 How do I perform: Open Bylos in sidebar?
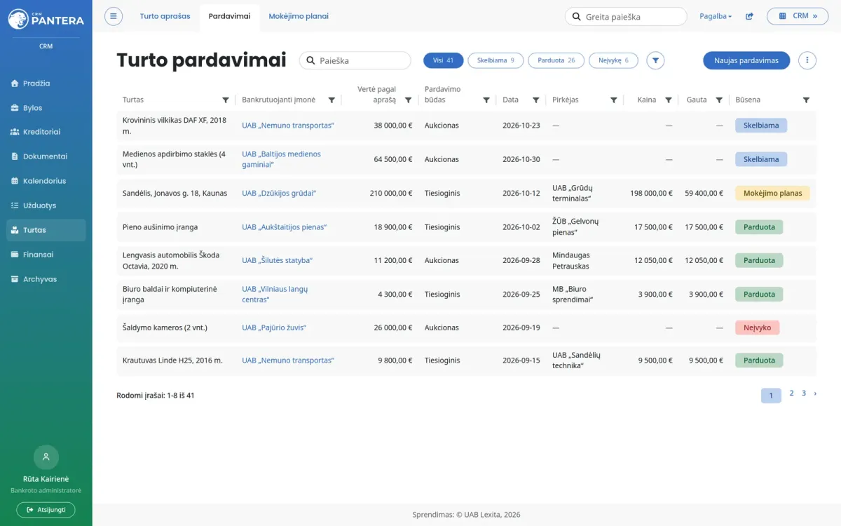46,108
